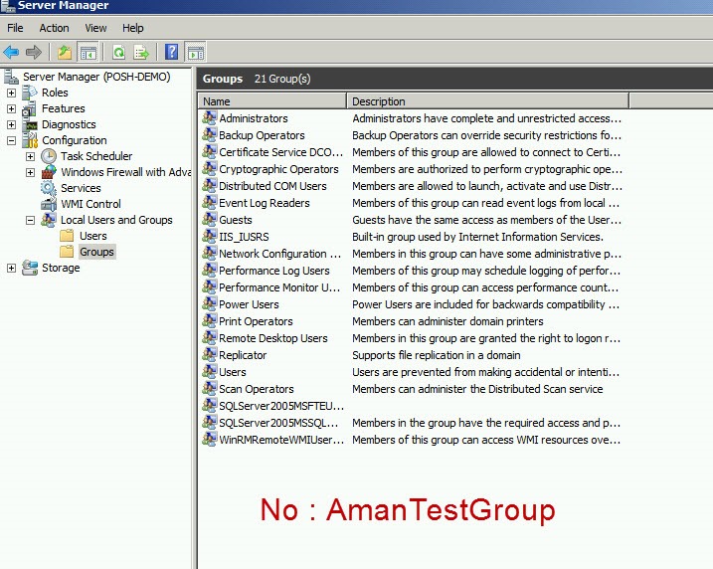Expand the Storage tree node

click(x=11, y=268)
